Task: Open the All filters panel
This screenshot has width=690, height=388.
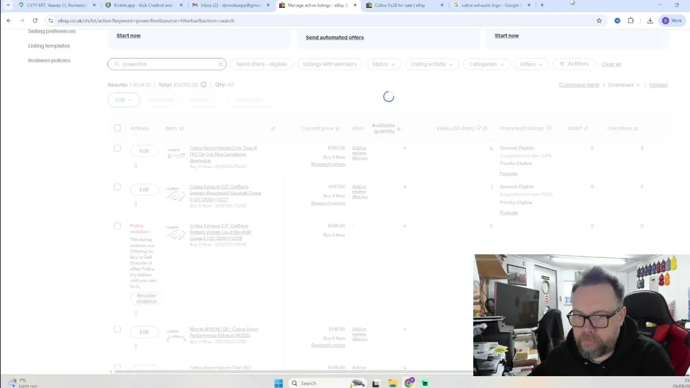Action: (574, 64)
